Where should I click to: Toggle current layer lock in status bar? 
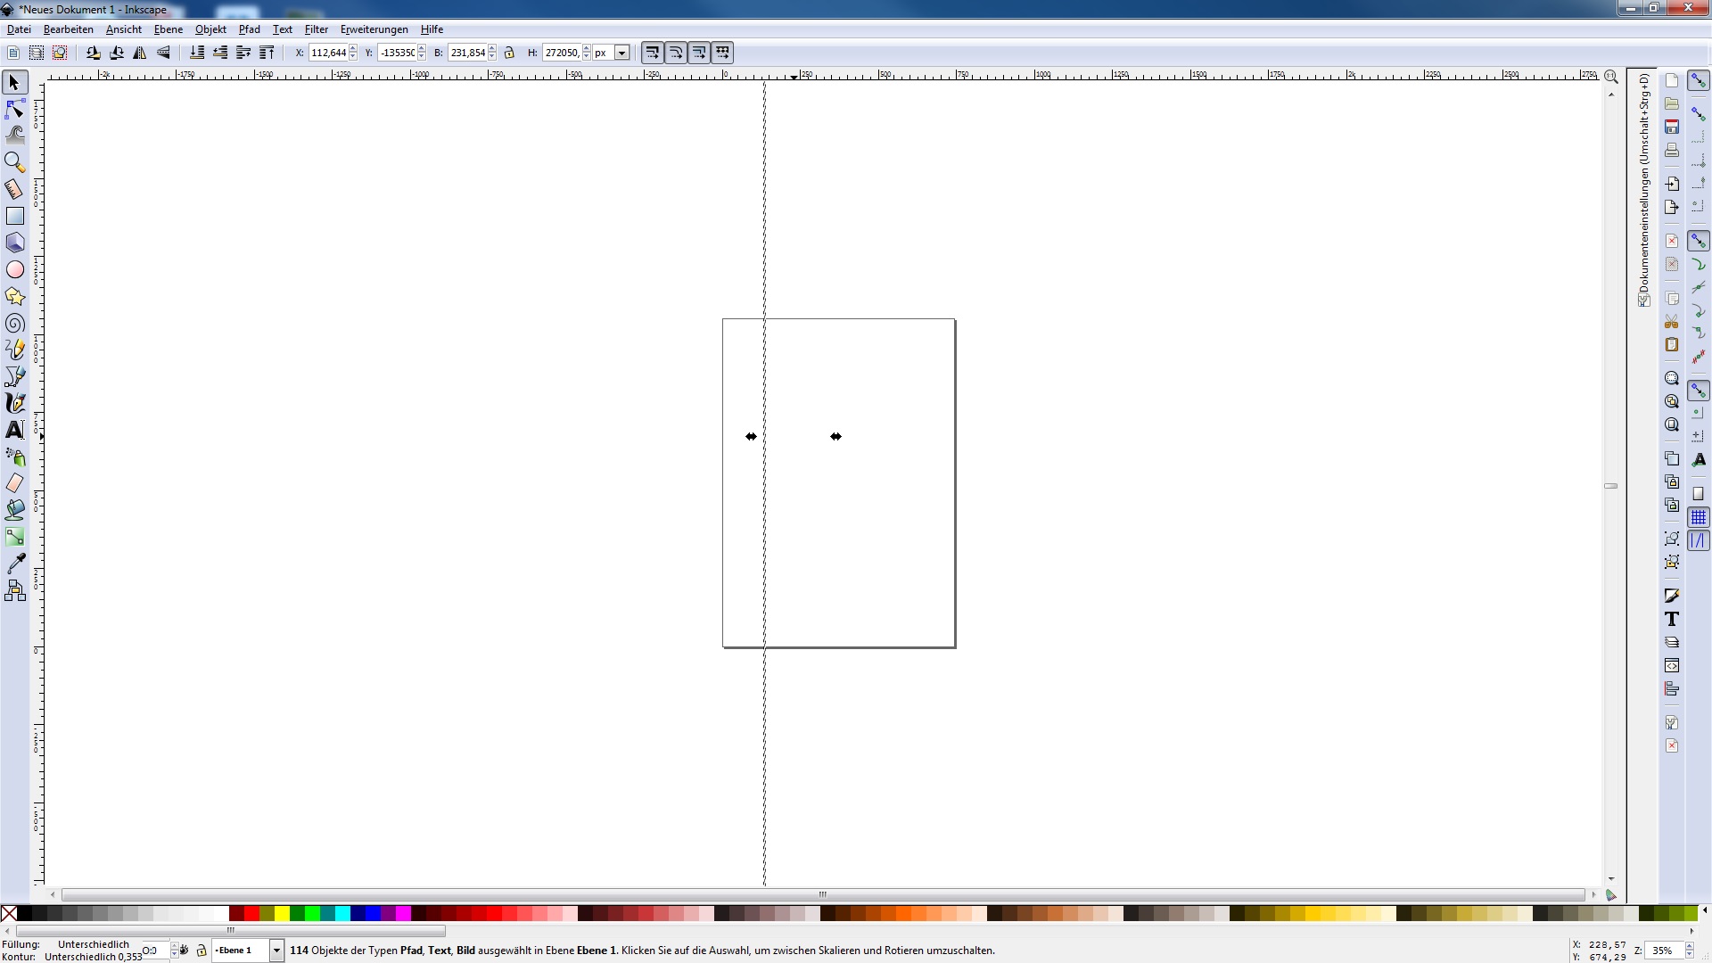click(202, 951)
